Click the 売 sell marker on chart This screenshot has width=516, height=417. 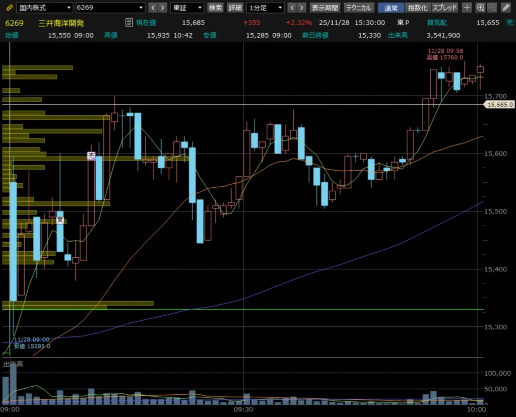[91, 156]
